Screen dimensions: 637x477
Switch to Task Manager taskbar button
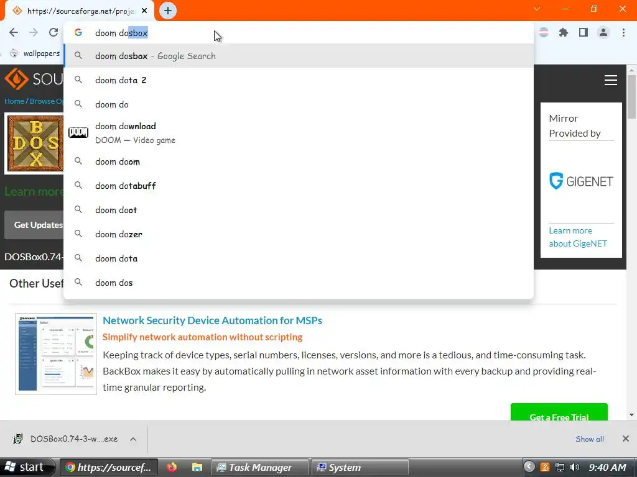260,467
